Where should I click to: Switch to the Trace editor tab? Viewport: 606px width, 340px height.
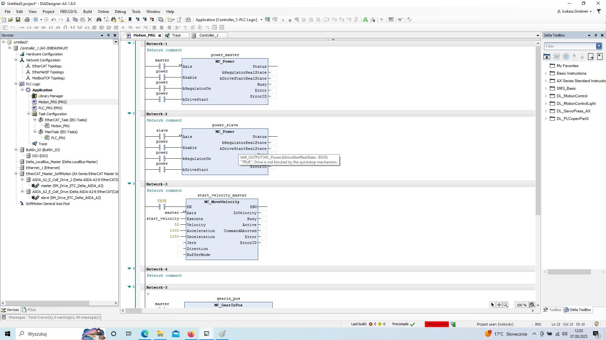(x=176, y=35)
